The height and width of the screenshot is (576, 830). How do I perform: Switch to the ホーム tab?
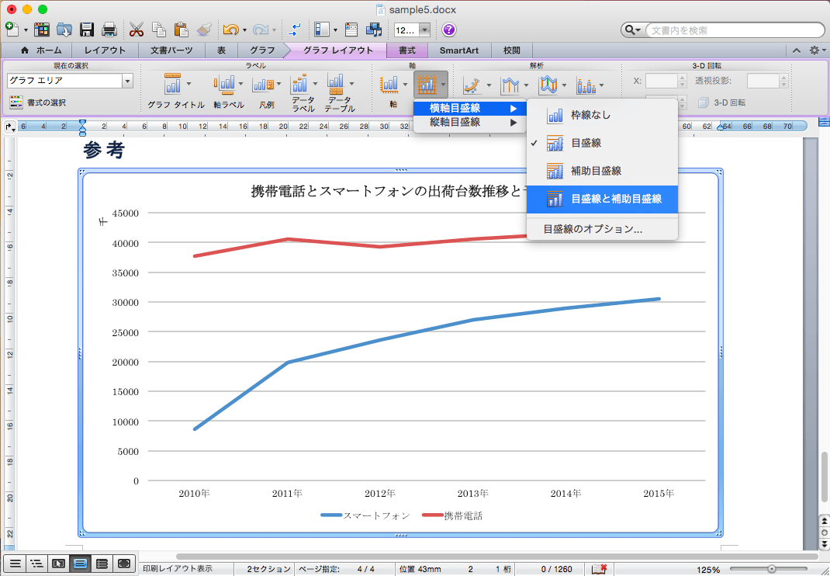(x=41, y=50)
